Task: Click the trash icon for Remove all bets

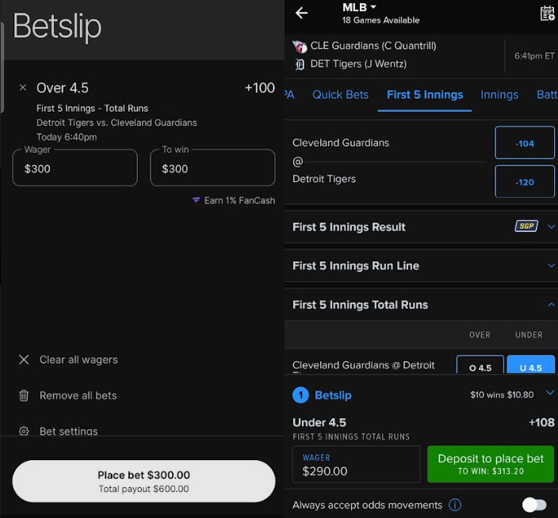Action: tap(24, 395)
